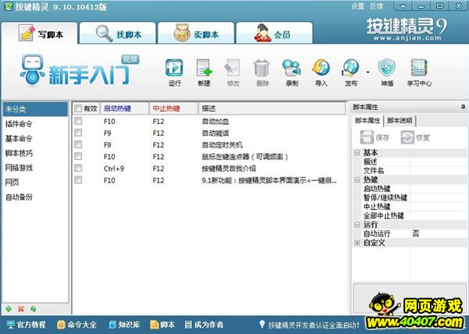
Task: Click the 描述 property value field
Action: (439, 162)
